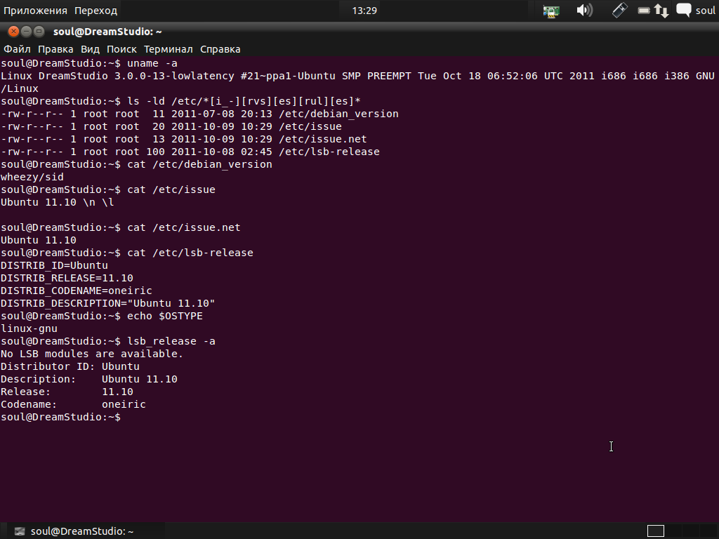Click the 13:29 clock in the panel
719x539 pixels.
pyautogui.click(x=364, y=11)
